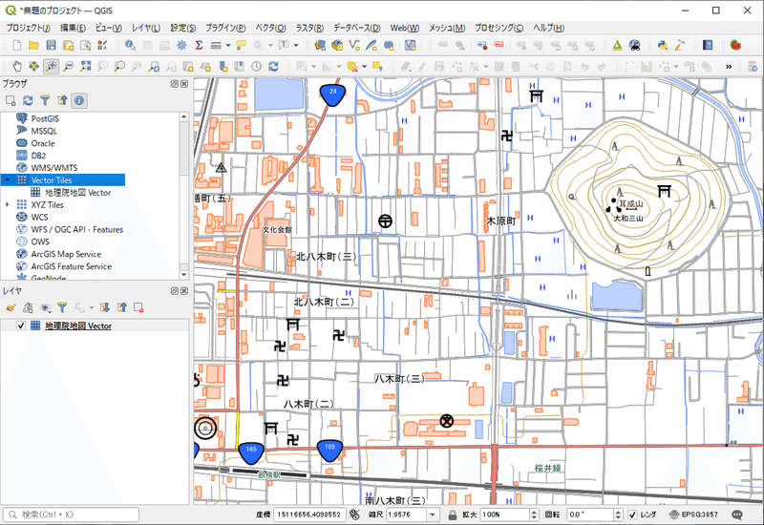Open the Python Console icon
This screenshot has width=764, height=525.
tap(662, 45)
